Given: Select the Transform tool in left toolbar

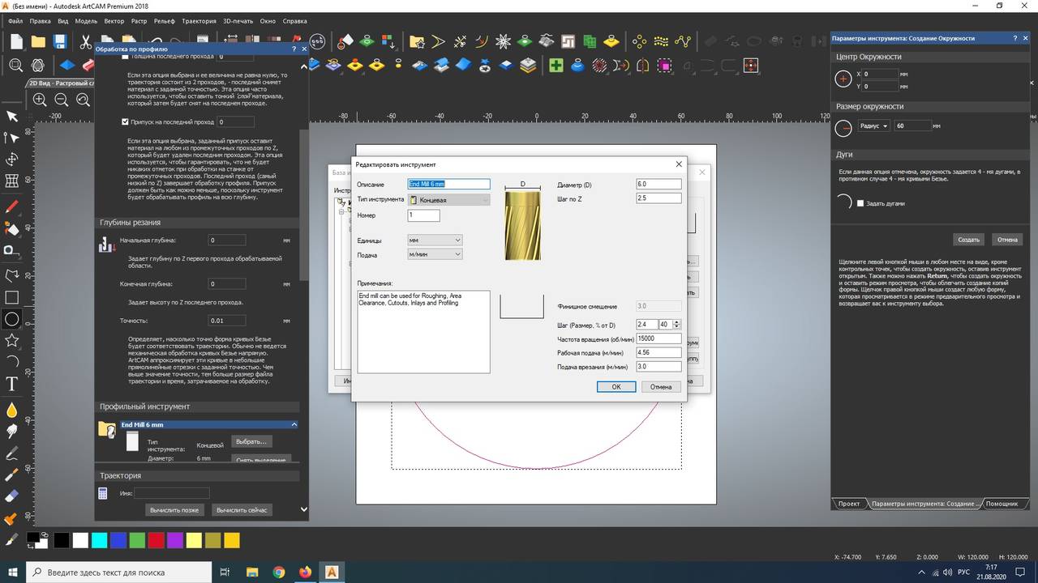Looking at the screenshot, I should click(12, 160).
